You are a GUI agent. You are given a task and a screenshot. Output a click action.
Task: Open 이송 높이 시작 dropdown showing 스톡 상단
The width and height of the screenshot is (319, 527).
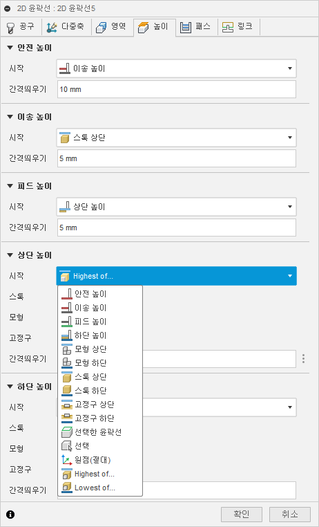[177, 138]
